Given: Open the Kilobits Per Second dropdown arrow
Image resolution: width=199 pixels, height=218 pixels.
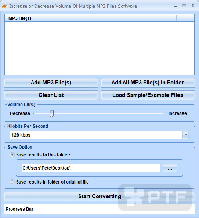Looking at the screenshot, I should (186, 135).
